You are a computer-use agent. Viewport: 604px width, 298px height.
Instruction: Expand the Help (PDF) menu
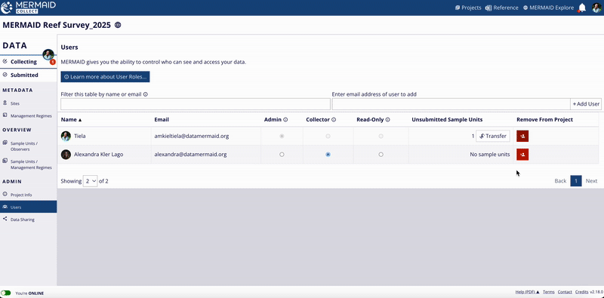tap(527, 292)
